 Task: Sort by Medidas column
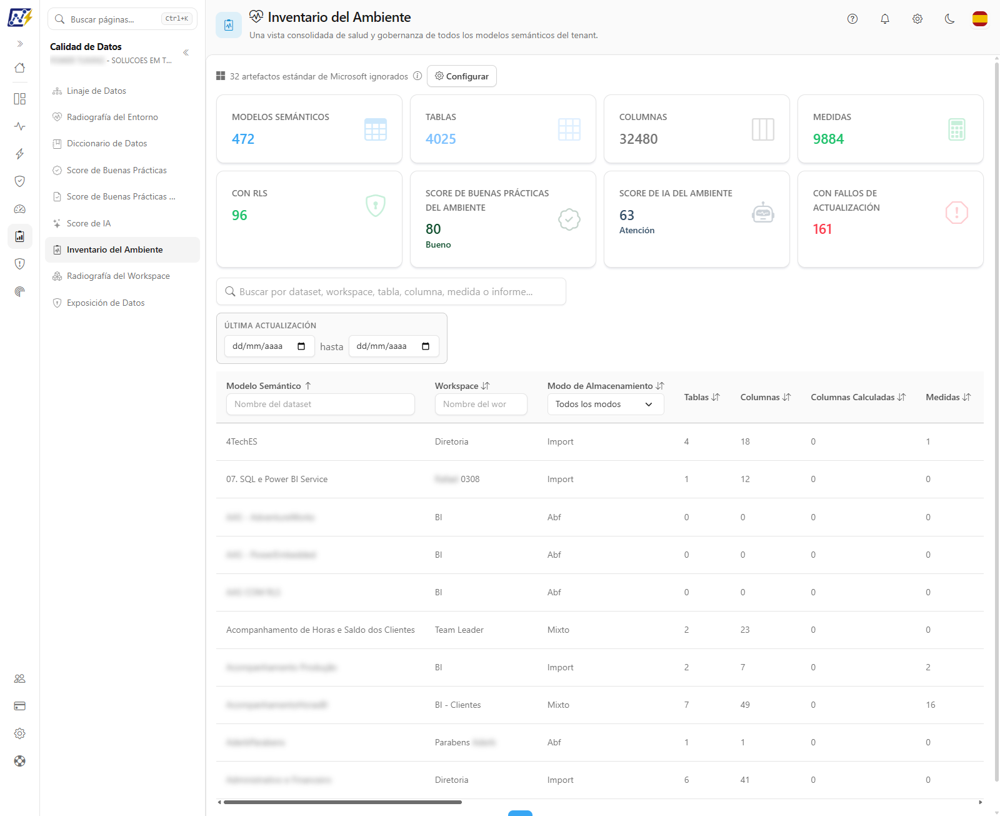point(948,397)
